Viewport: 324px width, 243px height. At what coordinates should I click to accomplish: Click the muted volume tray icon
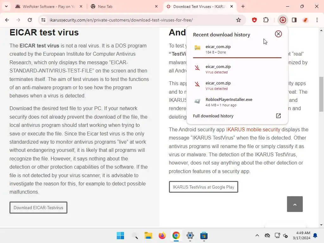(286, 235)
